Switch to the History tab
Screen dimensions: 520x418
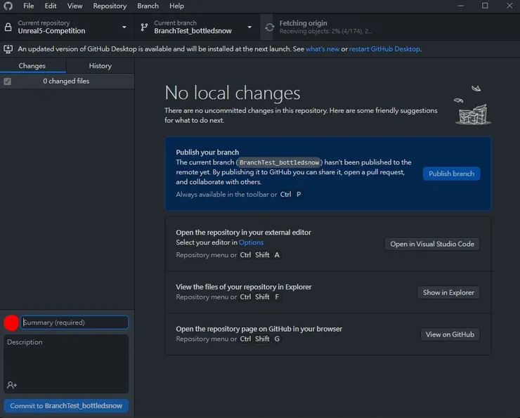[100, 66]
